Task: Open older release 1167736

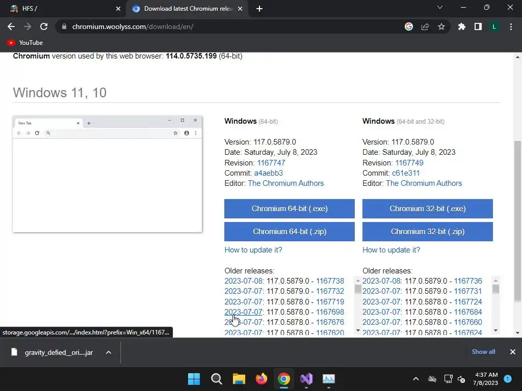Action: pyautogui.click(x=468, y=281)
